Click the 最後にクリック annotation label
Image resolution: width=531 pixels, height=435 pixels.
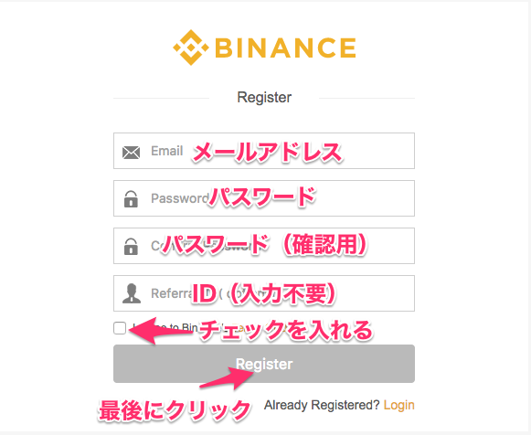tap(175, 410)
